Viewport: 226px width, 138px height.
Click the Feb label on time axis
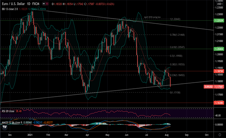(48, 135)
